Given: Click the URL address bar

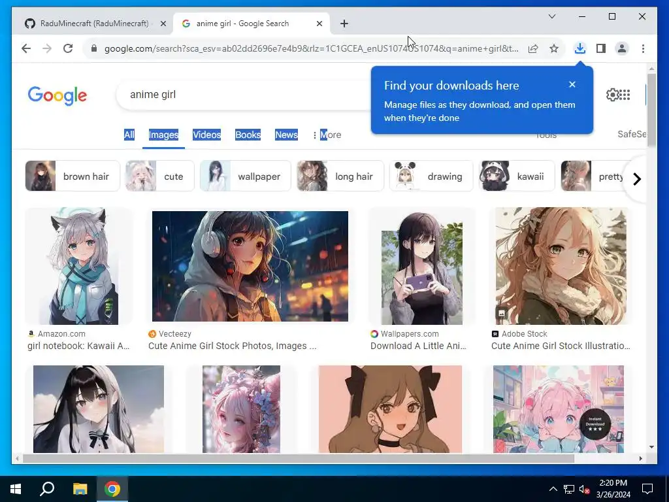Looking at the screenshot, I should (312, 48).
